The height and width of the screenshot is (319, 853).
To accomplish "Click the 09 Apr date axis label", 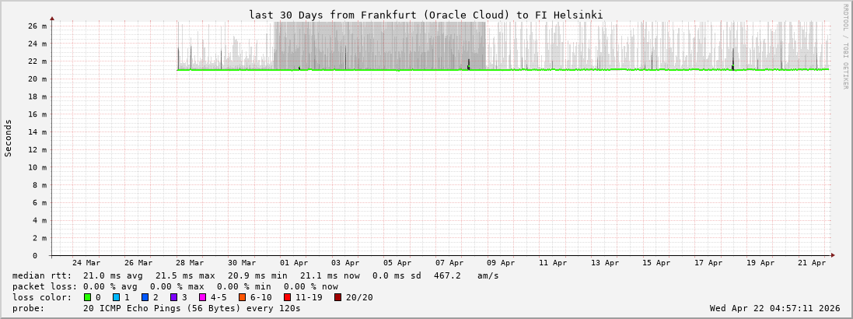I will click(x=501, y=263).
